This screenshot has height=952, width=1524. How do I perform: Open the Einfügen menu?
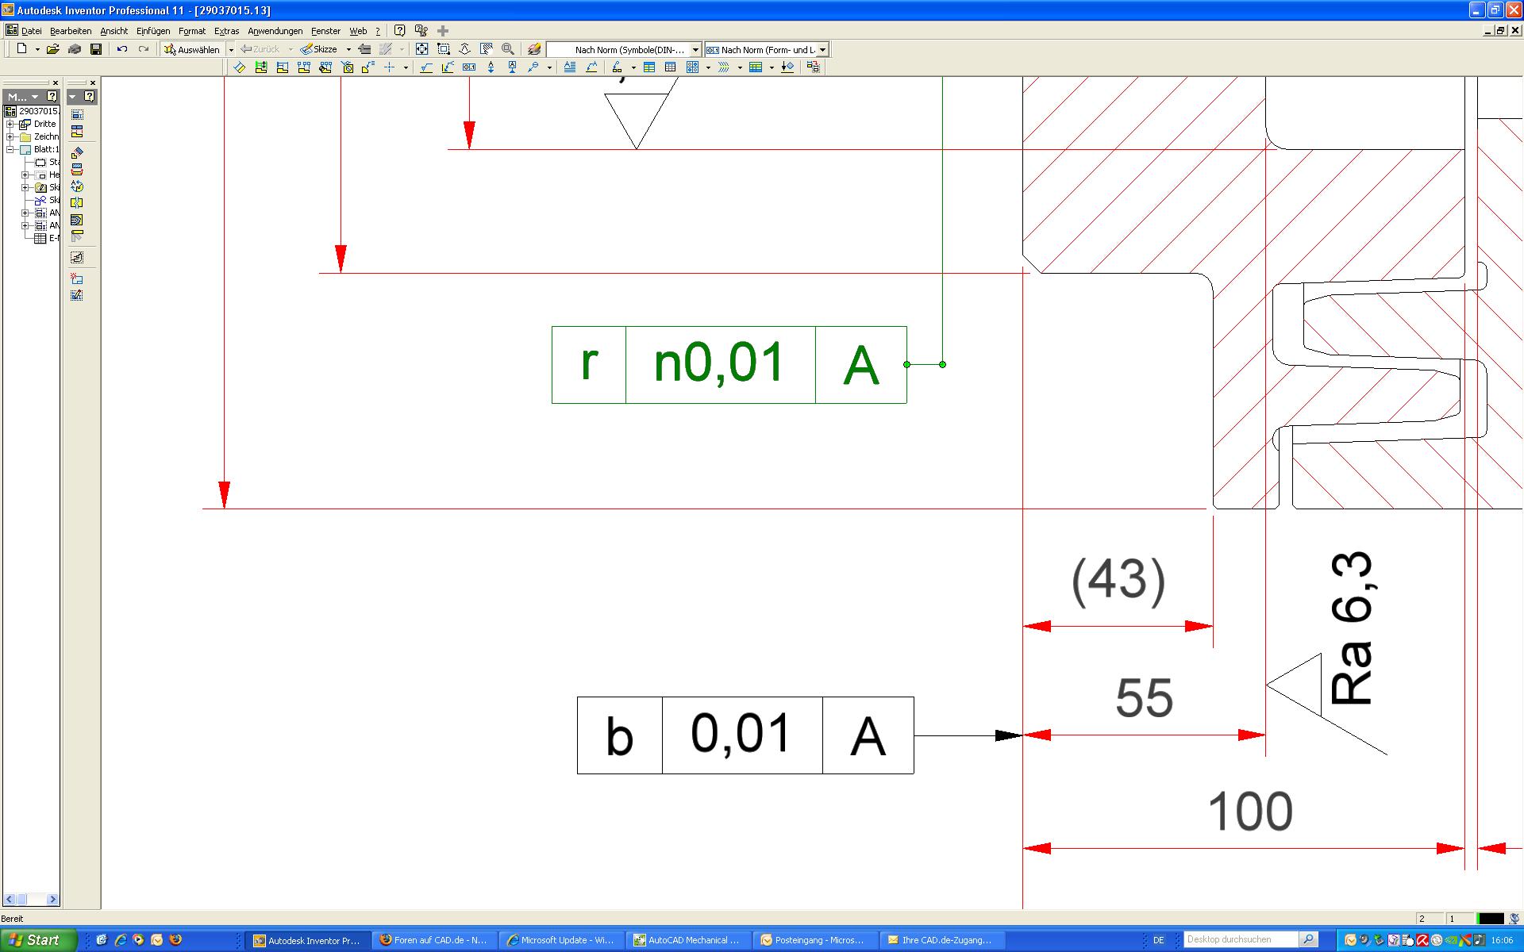point(152,31)
